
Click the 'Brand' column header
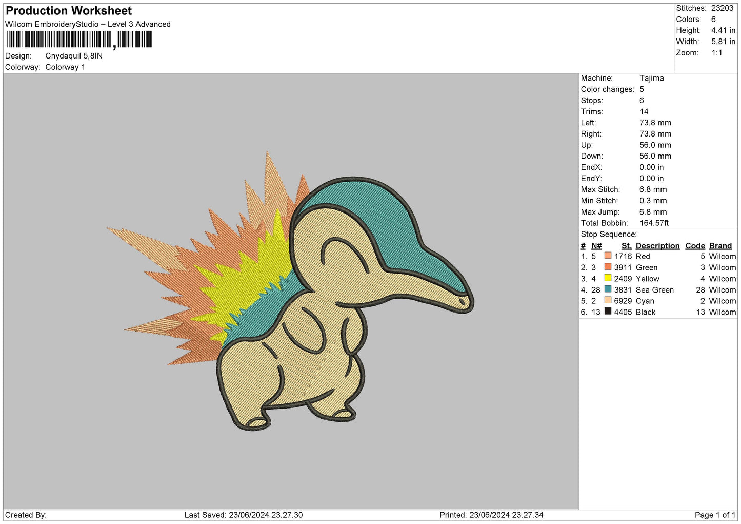coord(720,246)
